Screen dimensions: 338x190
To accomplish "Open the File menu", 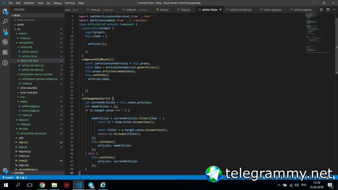I will tap(11, 3).
